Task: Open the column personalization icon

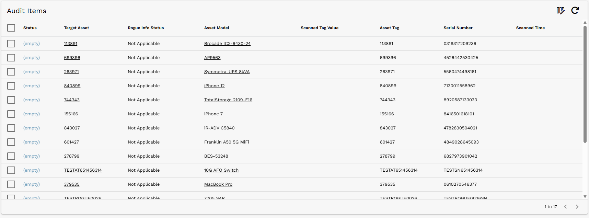Action: click(561, 11)
